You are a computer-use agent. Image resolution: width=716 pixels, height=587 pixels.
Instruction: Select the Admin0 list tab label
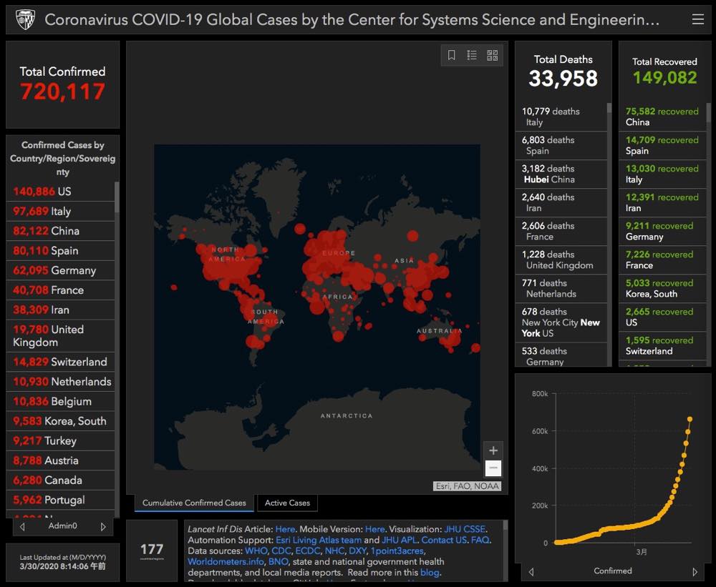(x=62, y=526)
